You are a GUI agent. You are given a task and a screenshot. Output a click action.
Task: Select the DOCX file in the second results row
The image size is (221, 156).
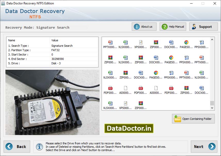point(156,60)
